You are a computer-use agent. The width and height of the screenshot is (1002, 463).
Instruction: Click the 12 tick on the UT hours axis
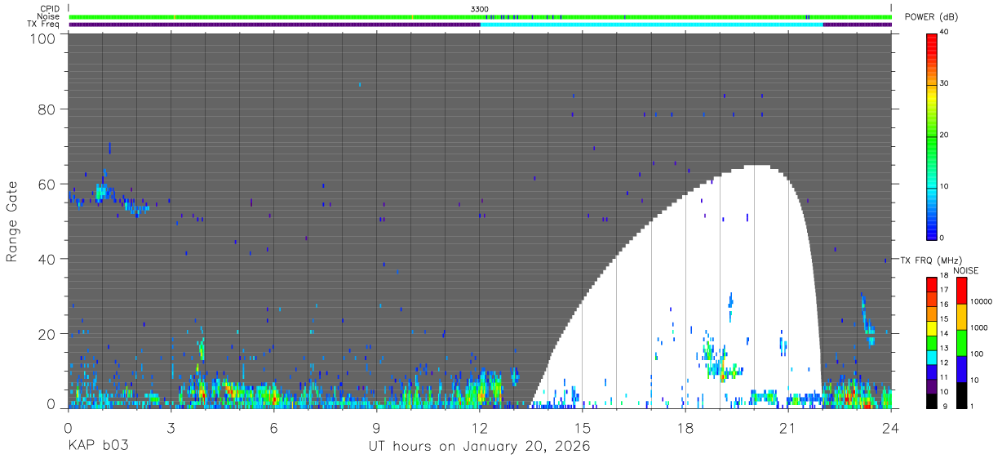click(480, 428)
